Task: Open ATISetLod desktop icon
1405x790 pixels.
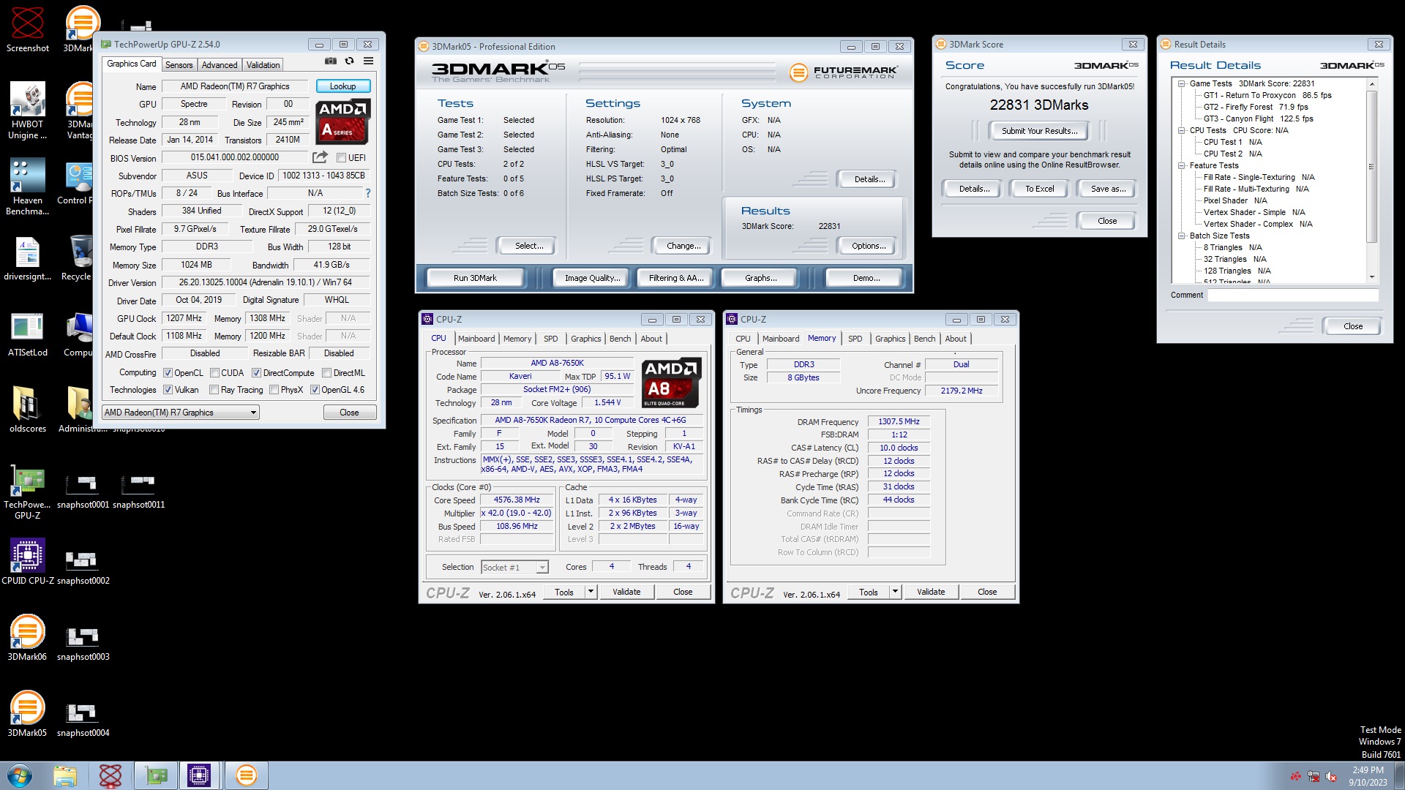Action: 28,335
